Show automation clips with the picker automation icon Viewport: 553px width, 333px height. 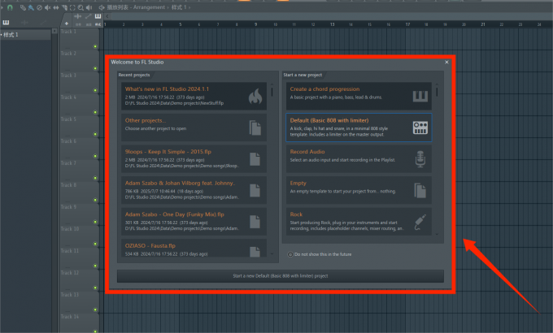click(43, 23)
